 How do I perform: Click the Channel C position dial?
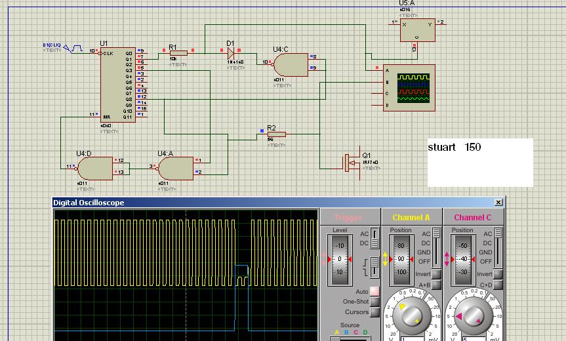(462, 259)
